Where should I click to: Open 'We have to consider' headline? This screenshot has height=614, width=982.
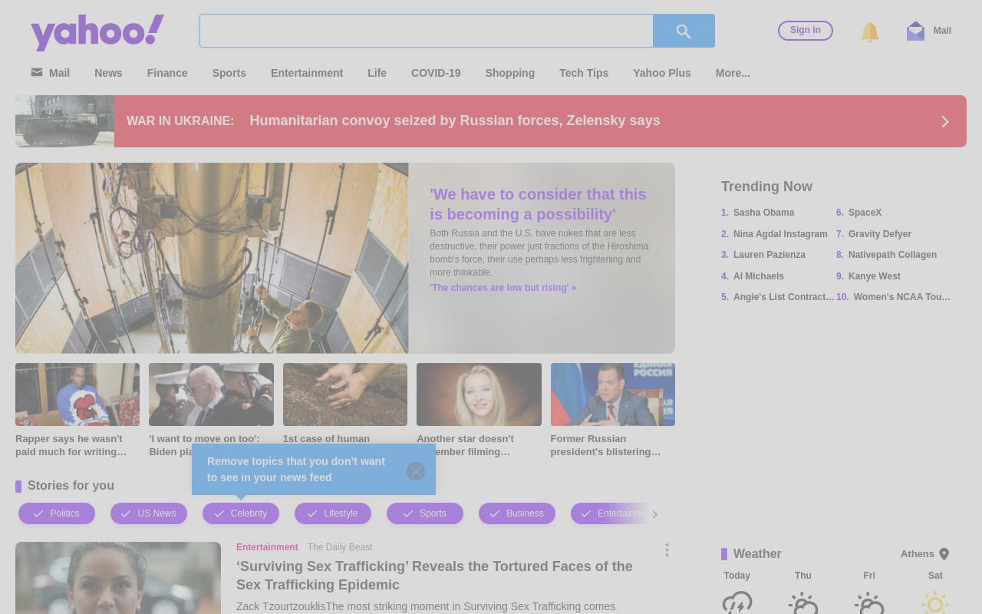(x=538, y=204)
